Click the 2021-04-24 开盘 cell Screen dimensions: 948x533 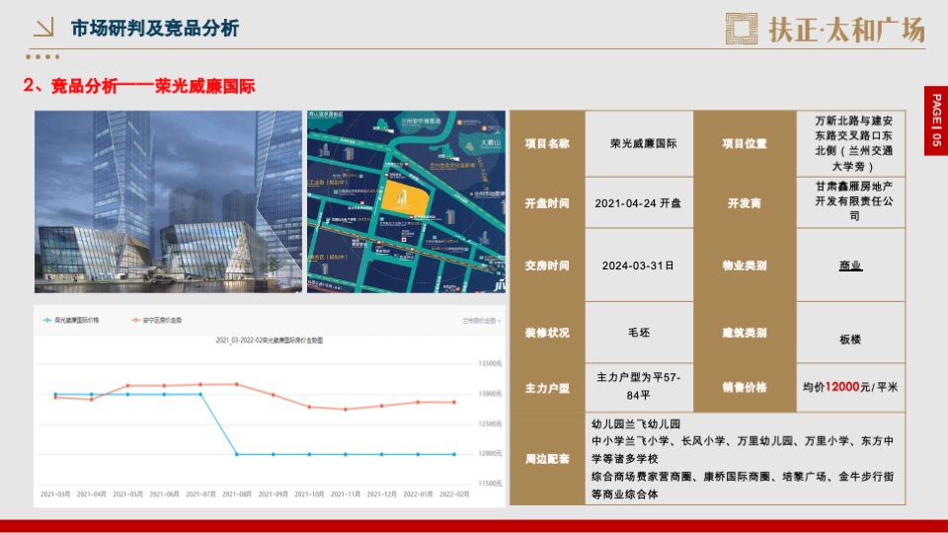click(x=639, y=203)
